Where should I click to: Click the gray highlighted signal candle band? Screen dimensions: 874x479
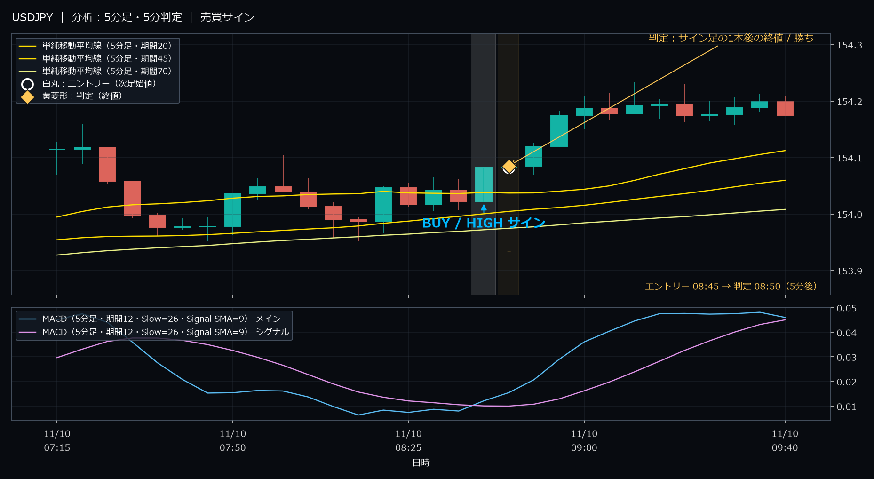pos(484,164)
